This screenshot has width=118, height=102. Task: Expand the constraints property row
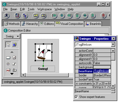point(77,84)
